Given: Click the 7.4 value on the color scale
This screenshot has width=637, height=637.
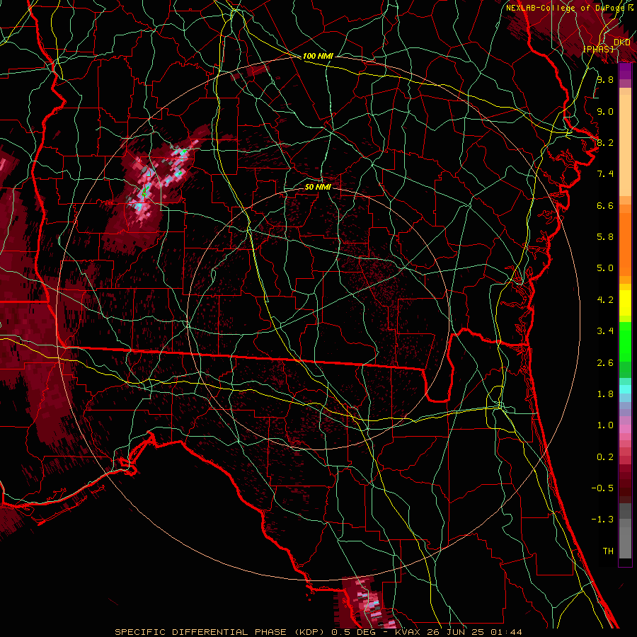Looking at the screenshot, I should point(605,174).
